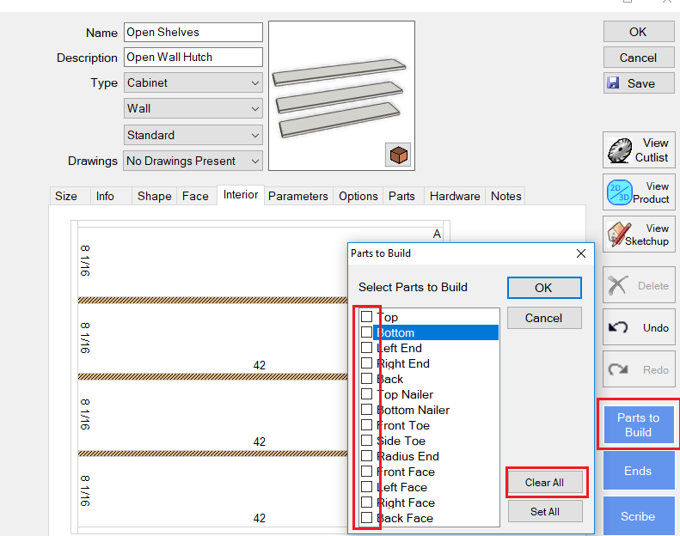The height and width of the screenshot is (536, 680).
Task: Check the Left End checkbox
Action: point(367,348)
